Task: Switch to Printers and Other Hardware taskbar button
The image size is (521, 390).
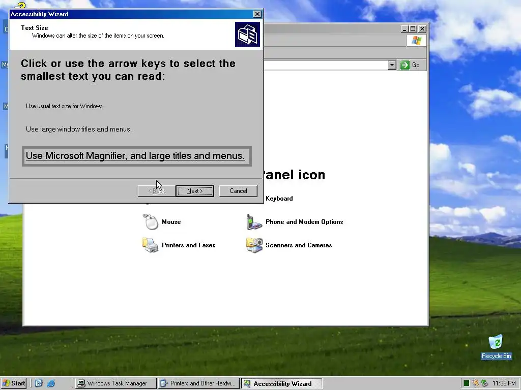Action: pos(199,383)
